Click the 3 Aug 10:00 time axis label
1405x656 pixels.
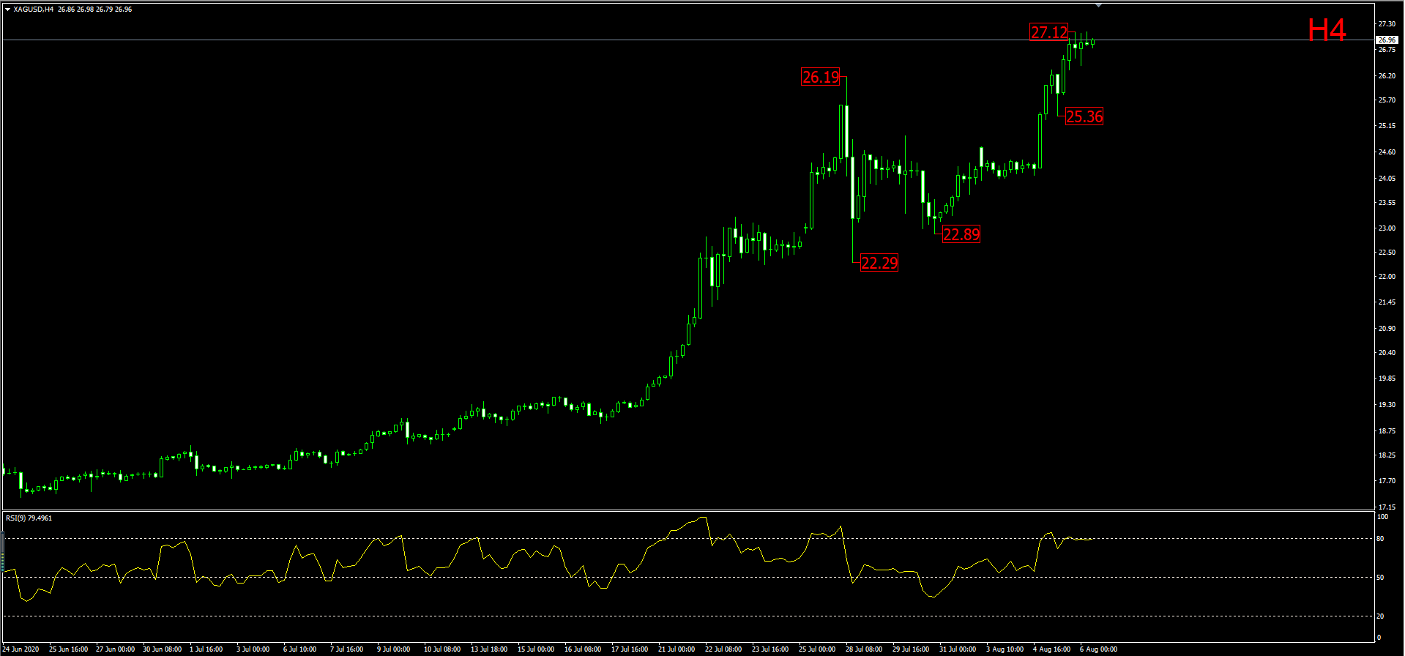(x=1005, y=649)
